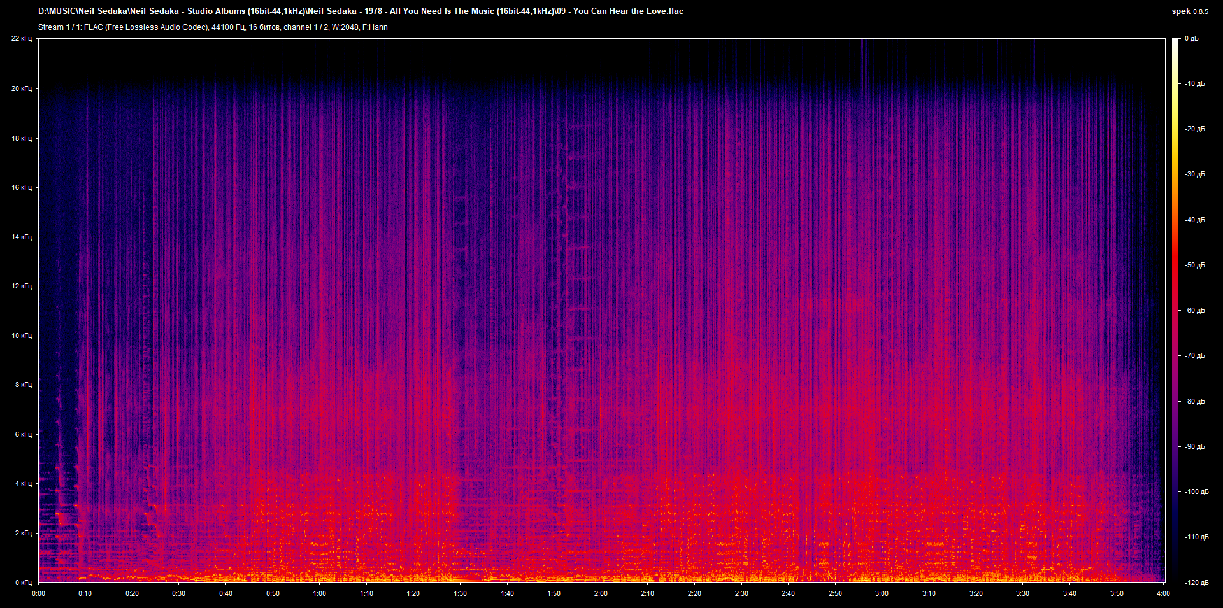Click the '-60 дБ' level scale label
The width and height of the screenshot is (1223, 608).
click(1194, 311)
